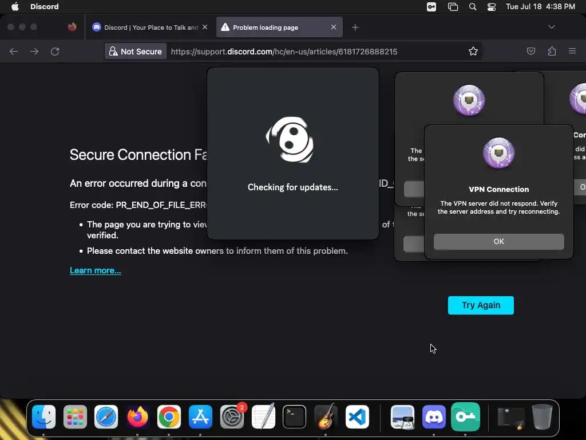Click the Secure Connection Failed heading
Viewport: 586px width, 440px height.
tap(138, 155)
